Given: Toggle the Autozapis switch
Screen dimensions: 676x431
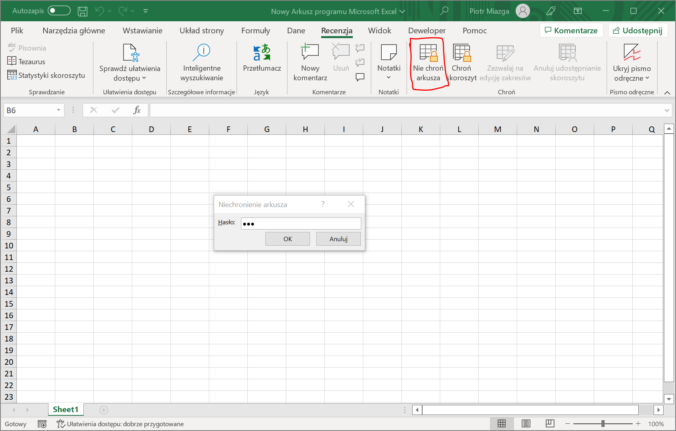Looking at the screenshot, I should (x=59, y=11).
